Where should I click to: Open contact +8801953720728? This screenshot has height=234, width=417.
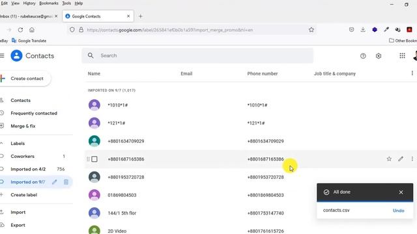tap(126, 177)
